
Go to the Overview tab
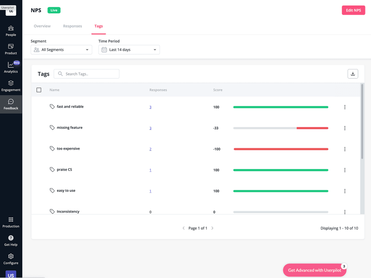pos(42,26)
